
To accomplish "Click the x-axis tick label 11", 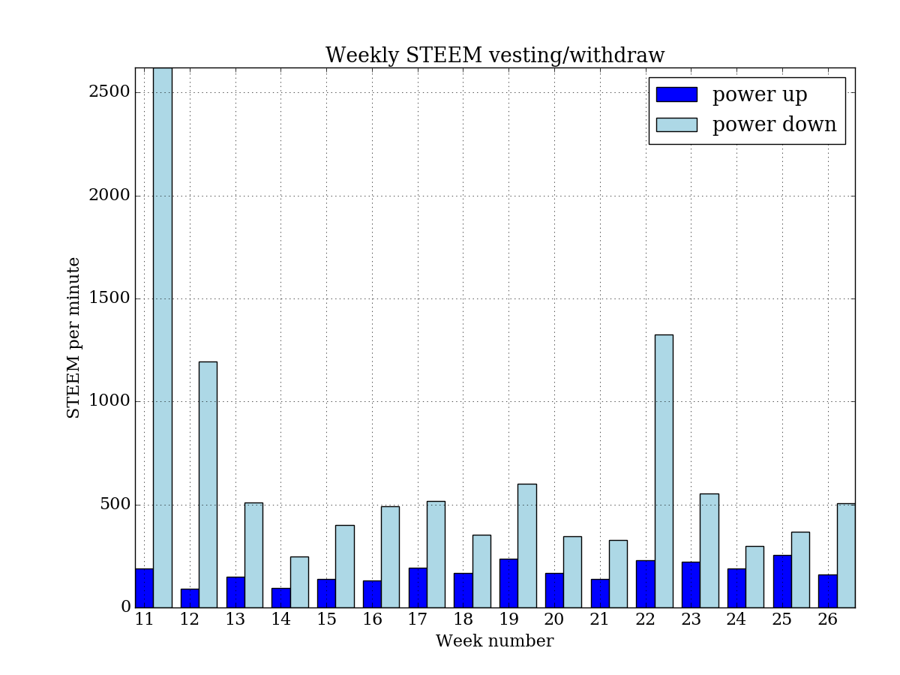I will point(144,620).
